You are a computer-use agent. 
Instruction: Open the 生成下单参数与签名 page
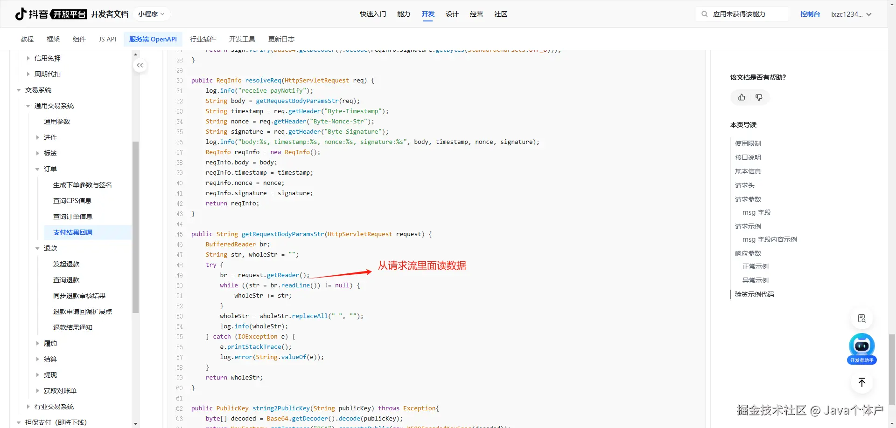click(x=83, y=185)
